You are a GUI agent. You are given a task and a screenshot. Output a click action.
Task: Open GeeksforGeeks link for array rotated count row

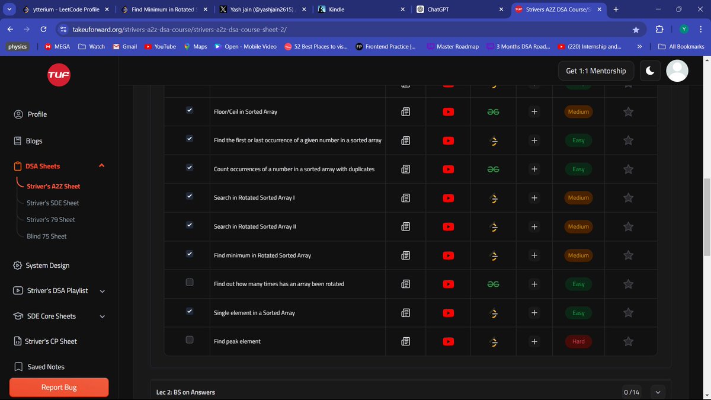pyautogui.click(x=493, y=284)
